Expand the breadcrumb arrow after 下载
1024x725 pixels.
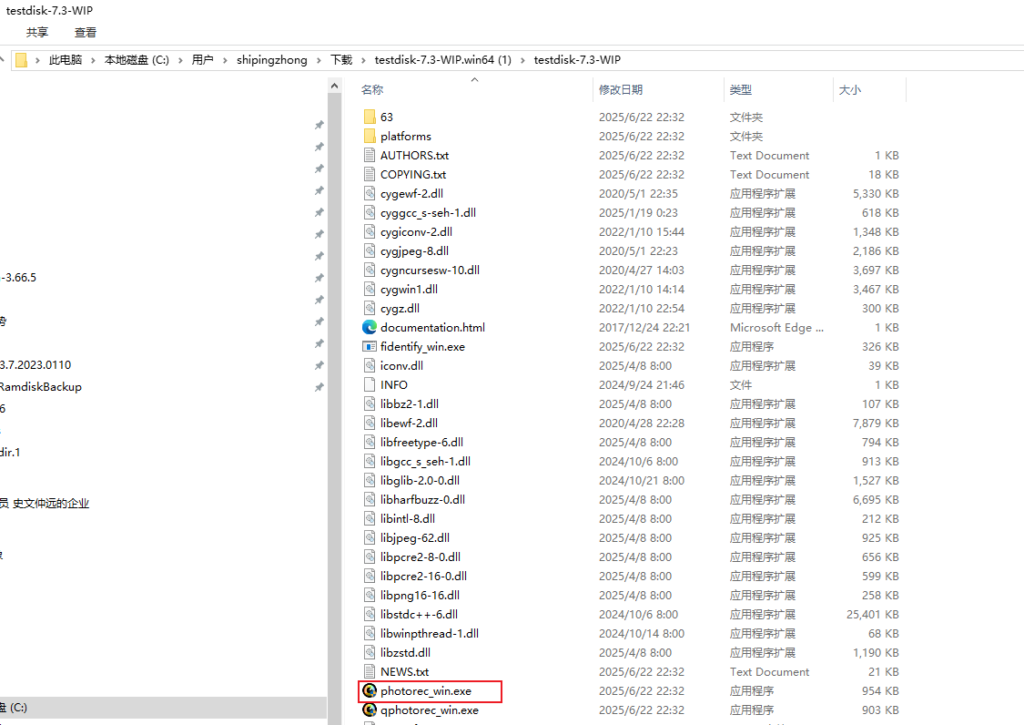pos(363,60)
